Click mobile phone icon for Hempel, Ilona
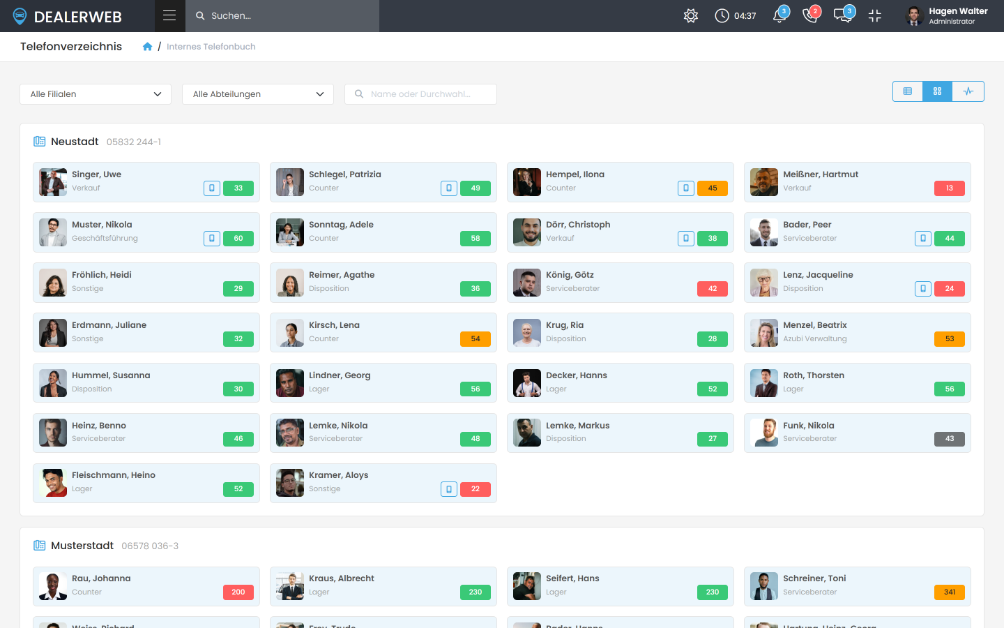 [x=686, y=188]
